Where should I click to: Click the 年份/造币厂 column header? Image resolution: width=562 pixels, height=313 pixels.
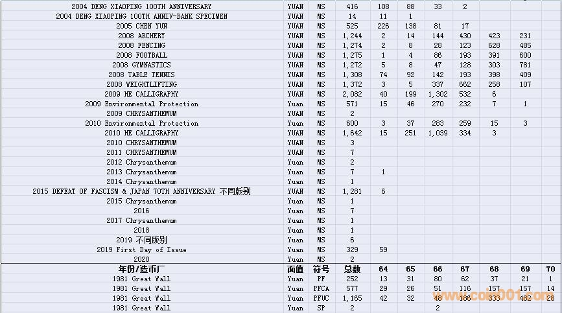[x=141, y=269]
